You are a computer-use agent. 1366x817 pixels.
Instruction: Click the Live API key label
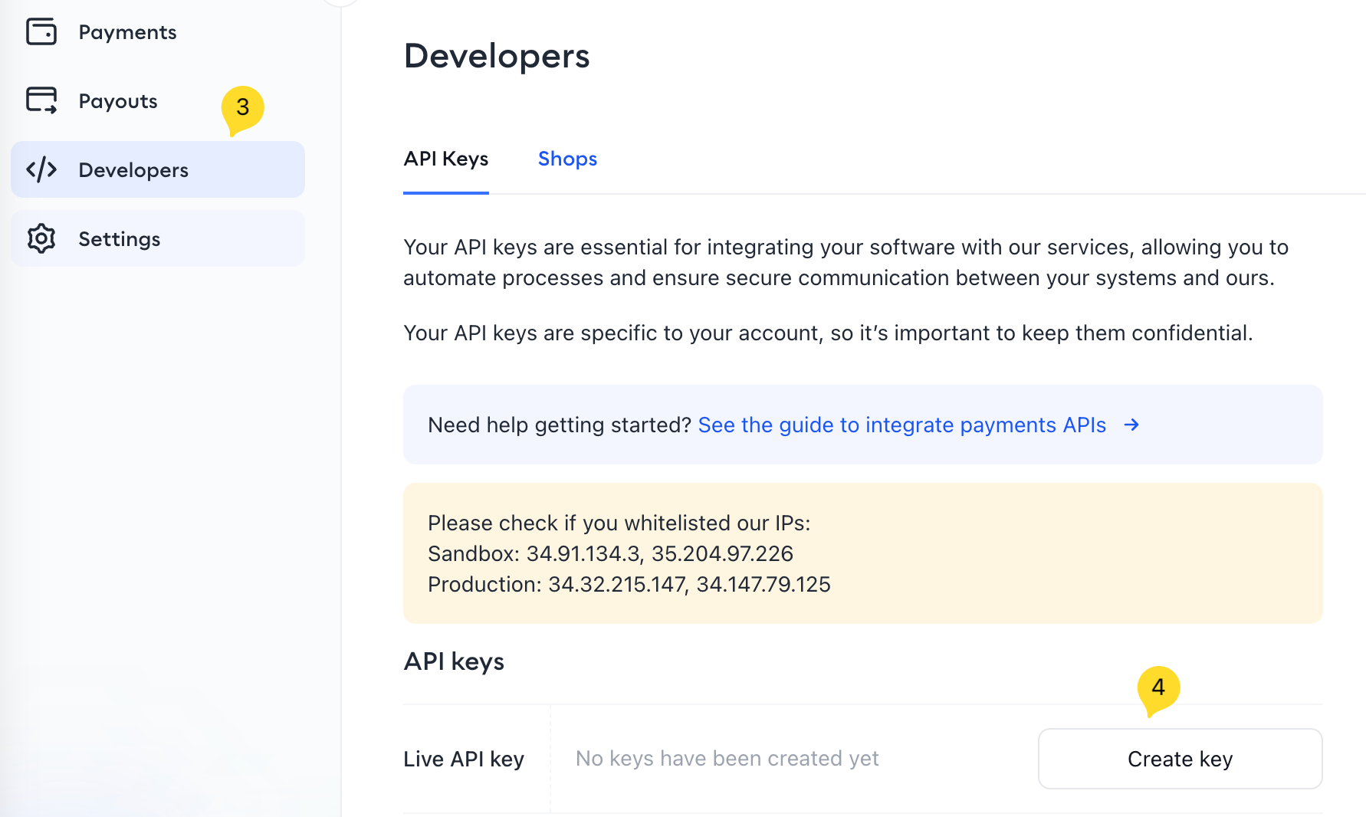point(464,759)
